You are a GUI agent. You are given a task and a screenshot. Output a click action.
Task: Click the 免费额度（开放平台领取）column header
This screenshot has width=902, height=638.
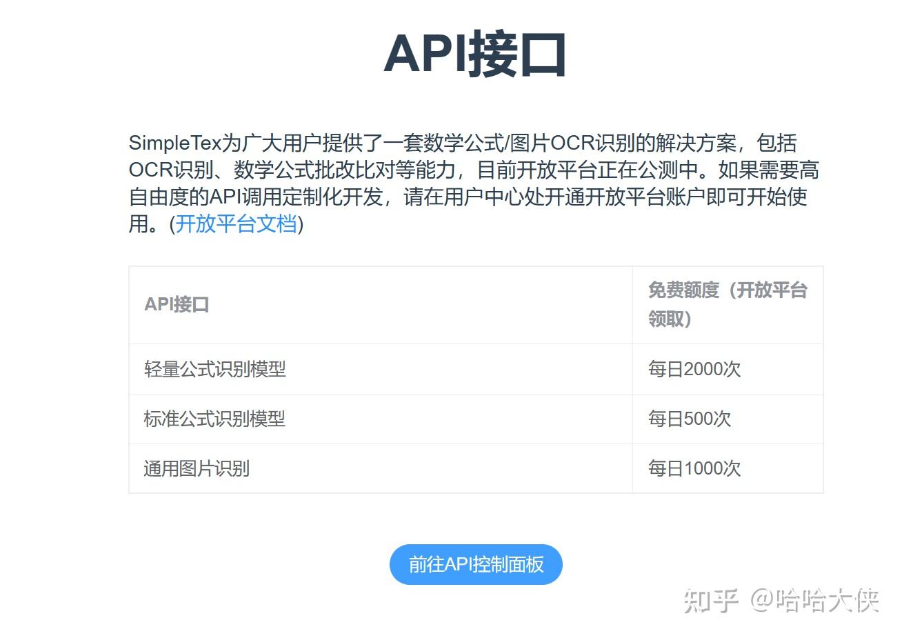[x=727, y=303]
